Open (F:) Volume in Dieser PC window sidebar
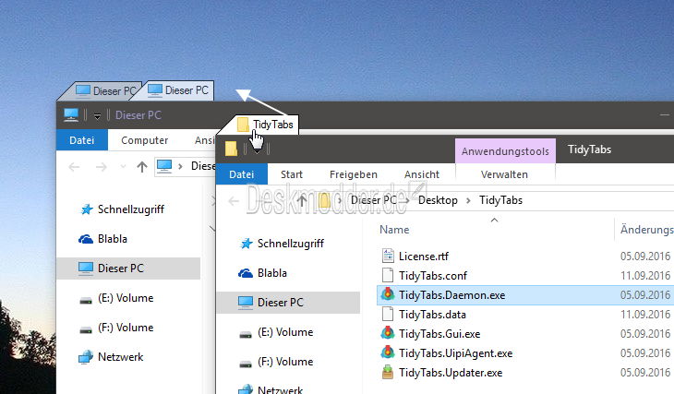The image size is (674, 394). [125, 328]
